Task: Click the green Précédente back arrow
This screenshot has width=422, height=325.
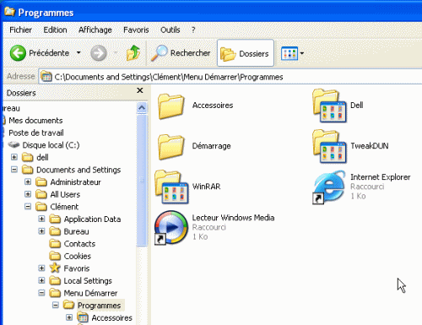Action: click(x=18, y=53)
